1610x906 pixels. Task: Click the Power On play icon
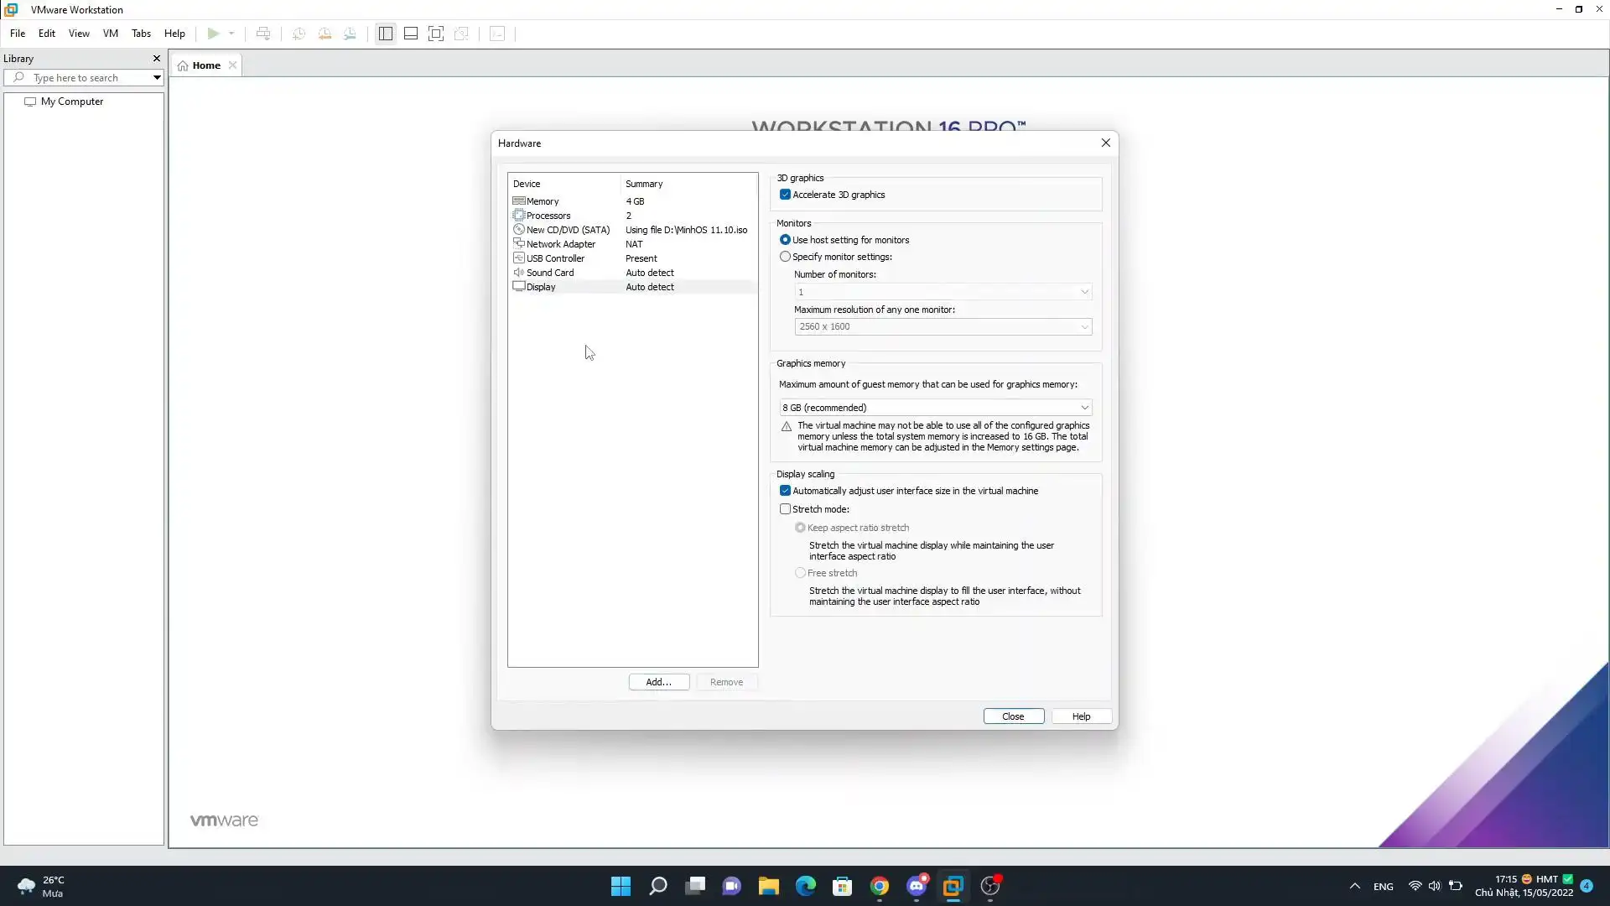tap(213, 34)
